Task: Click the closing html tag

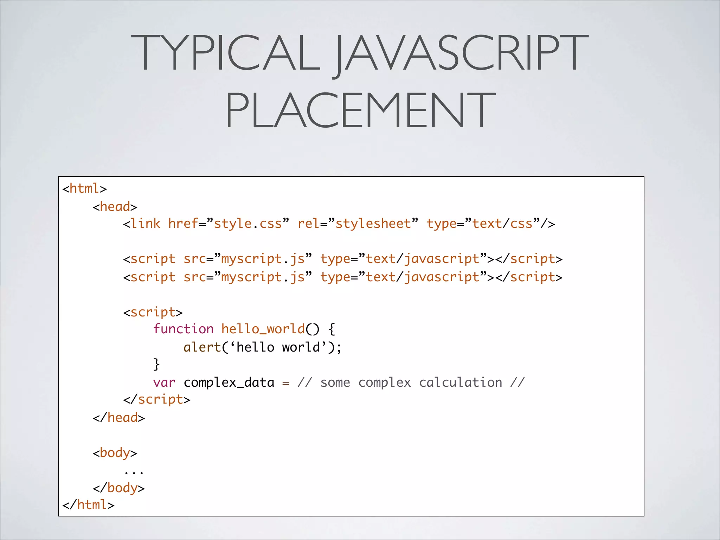Action: coord(88,505)
